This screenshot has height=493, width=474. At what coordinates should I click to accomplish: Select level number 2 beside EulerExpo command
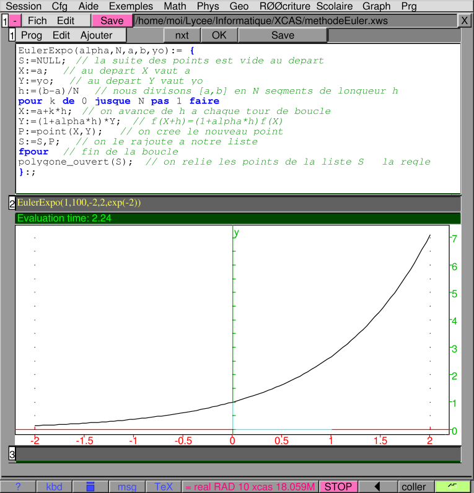point(12,203)
